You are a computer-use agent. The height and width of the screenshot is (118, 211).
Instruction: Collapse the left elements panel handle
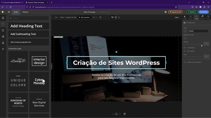coord(51,66)
